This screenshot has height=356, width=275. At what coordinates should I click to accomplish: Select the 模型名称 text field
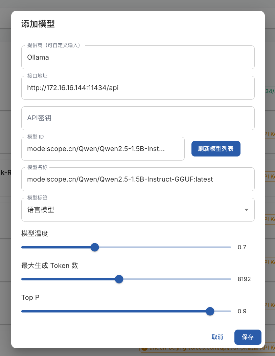(137, 179)
